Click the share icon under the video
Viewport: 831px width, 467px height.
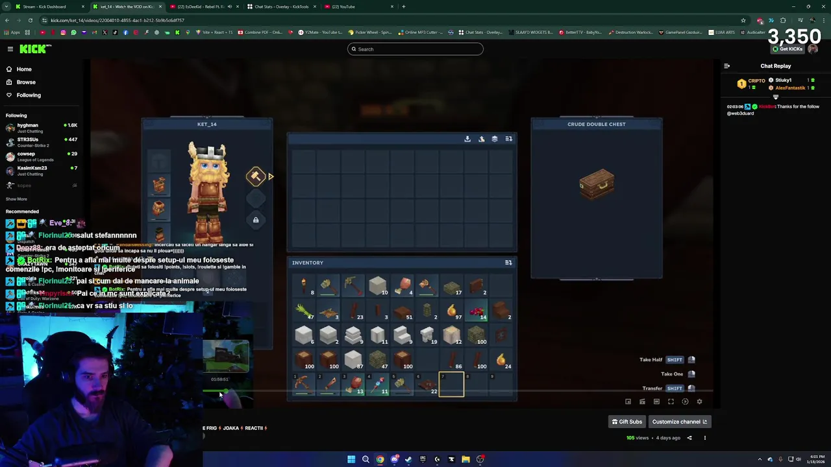coord(689,438)
